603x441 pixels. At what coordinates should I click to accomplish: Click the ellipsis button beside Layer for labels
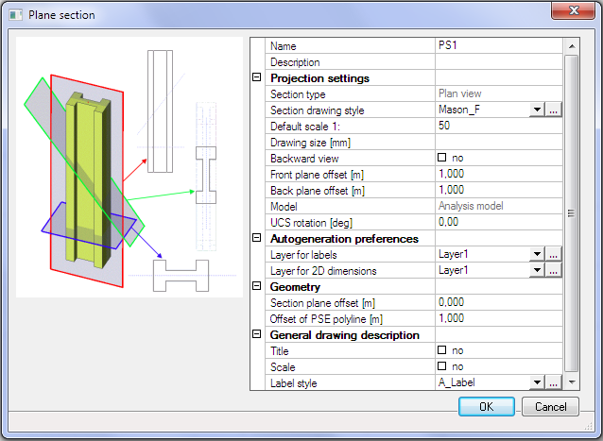point(554,255)
